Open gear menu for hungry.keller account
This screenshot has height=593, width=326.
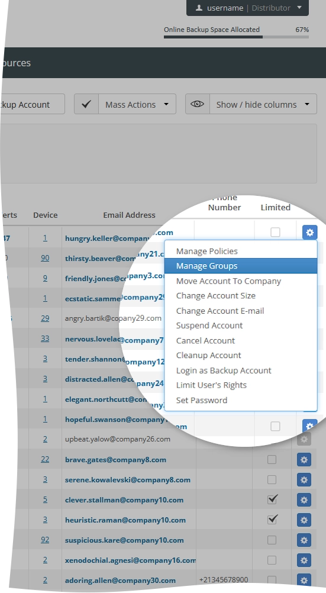309,232
